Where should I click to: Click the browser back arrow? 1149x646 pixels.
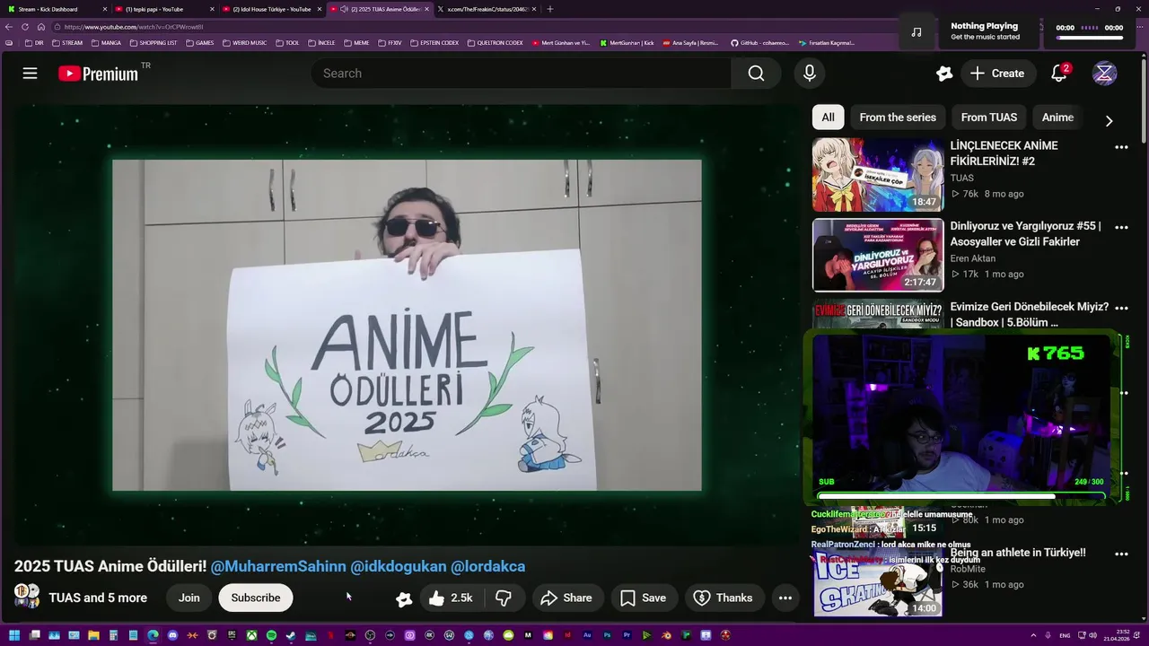(x=9, y=27)
